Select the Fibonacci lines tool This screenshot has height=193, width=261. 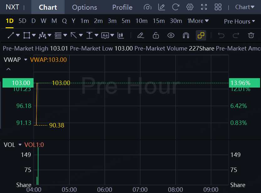(x=58, y=35)
